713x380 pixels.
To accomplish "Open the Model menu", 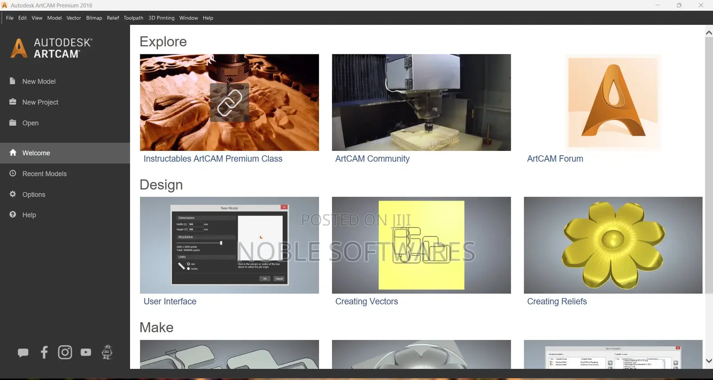I will pyautogui.click(x=54, y=18).
